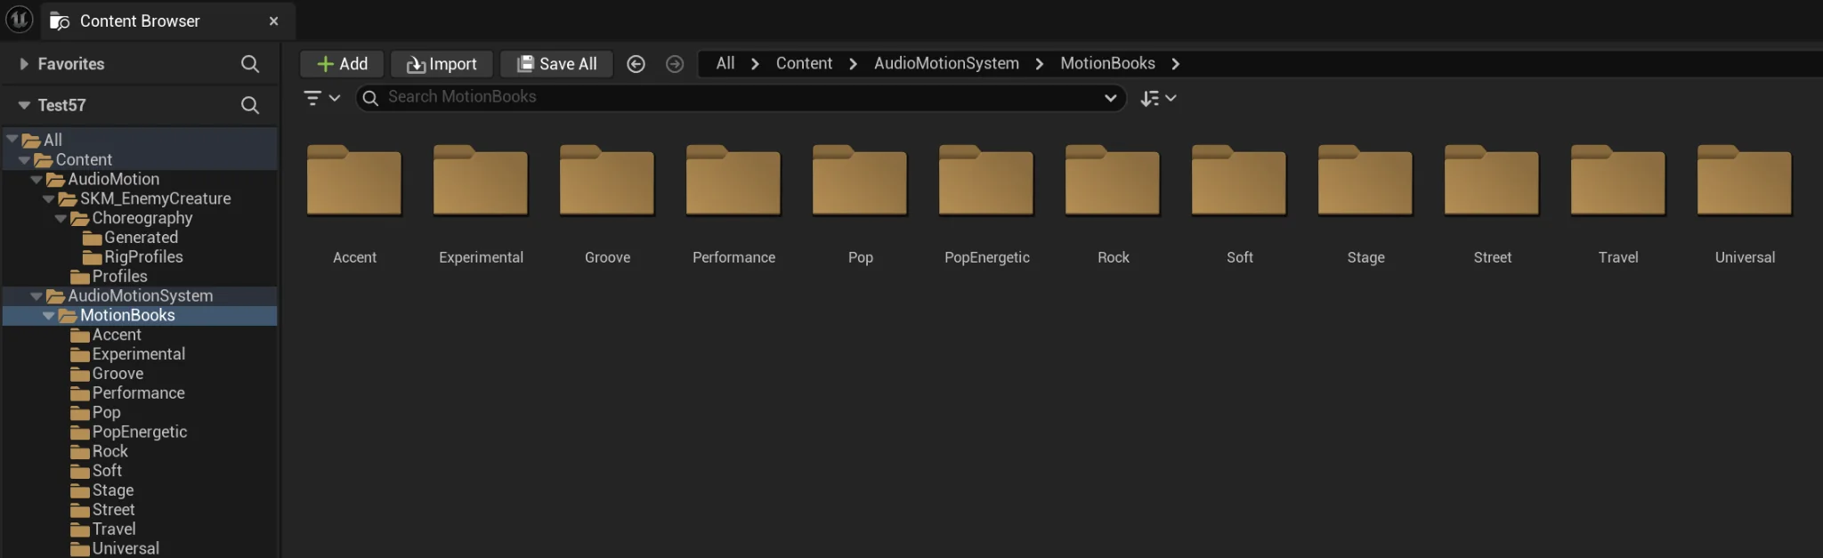Go forward with history forward arrow
1823x558 pixels.
point(675,64)
